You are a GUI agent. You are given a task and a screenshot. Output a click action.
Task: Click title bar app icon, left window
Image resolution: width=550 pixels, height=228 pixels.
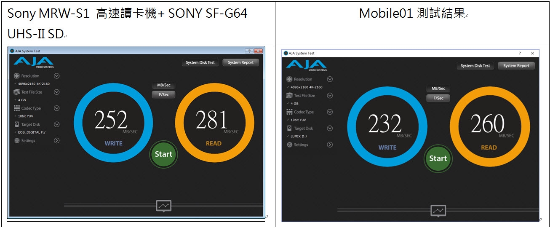click(x=12, y=51)
